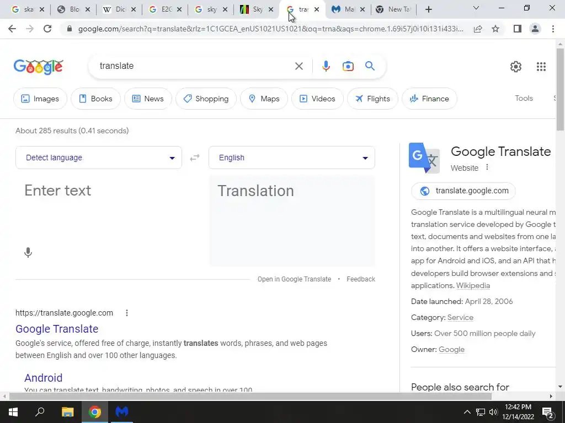Filter results by Shopping
This screenshot has height=423, width=565.
tap(206, 99)
